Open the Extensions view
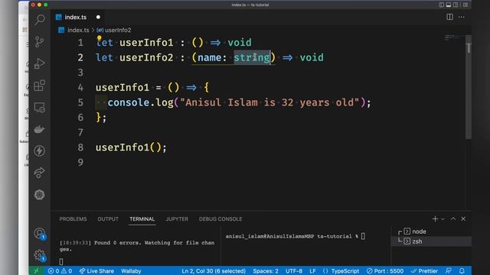490x275 pixels. coord(40,85)
